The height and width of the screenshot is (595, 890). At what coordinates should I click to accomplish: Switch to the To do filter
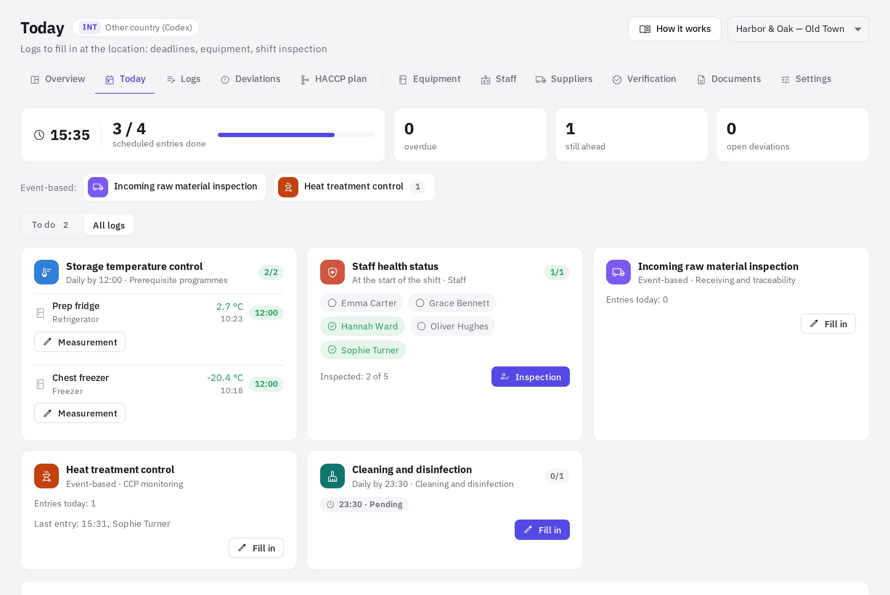[50, 225]
